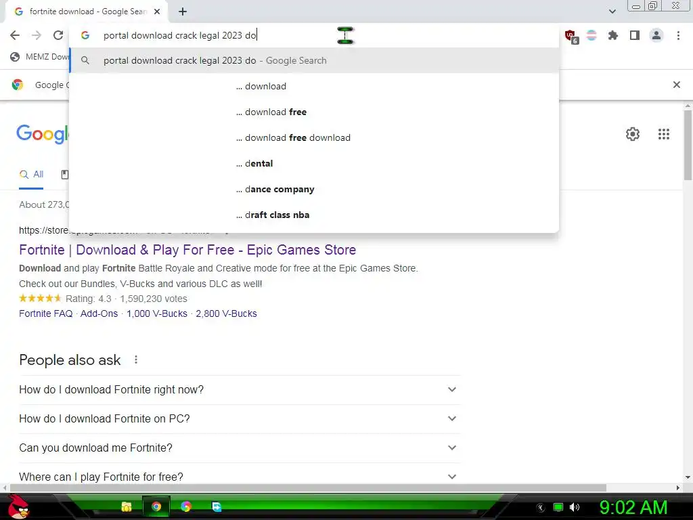The image size is (693, 520).
Task: Open File Explorer from the taskbar
Action: pos(127,506)
